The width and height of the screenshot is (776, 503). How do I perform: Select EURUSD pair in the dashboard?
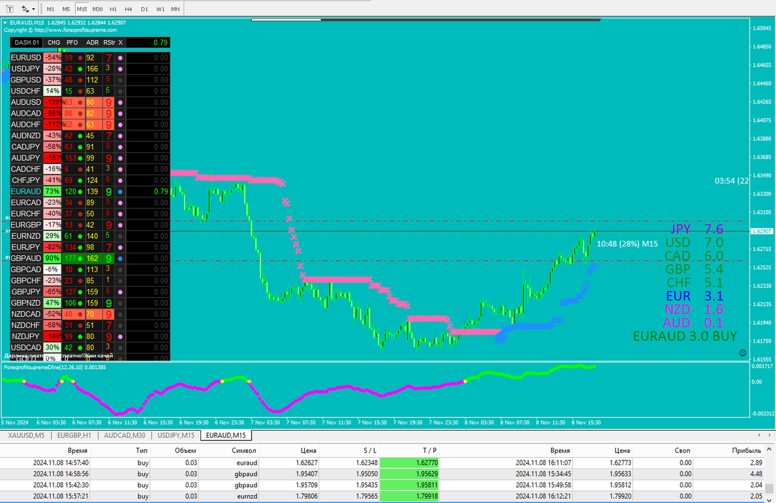click(x=26, y=57)
